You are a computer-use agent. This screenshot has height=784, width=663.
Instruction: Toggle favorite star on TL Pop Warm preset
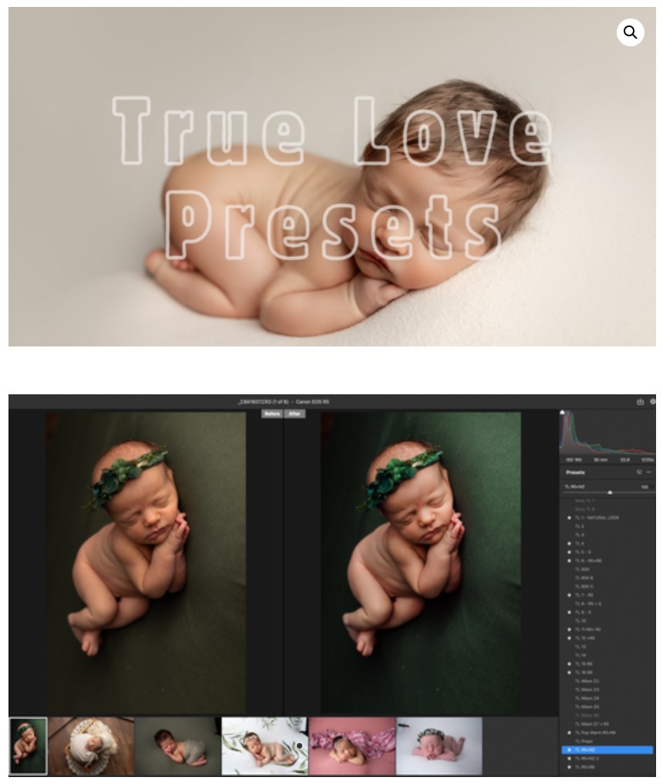pos(569,732)
